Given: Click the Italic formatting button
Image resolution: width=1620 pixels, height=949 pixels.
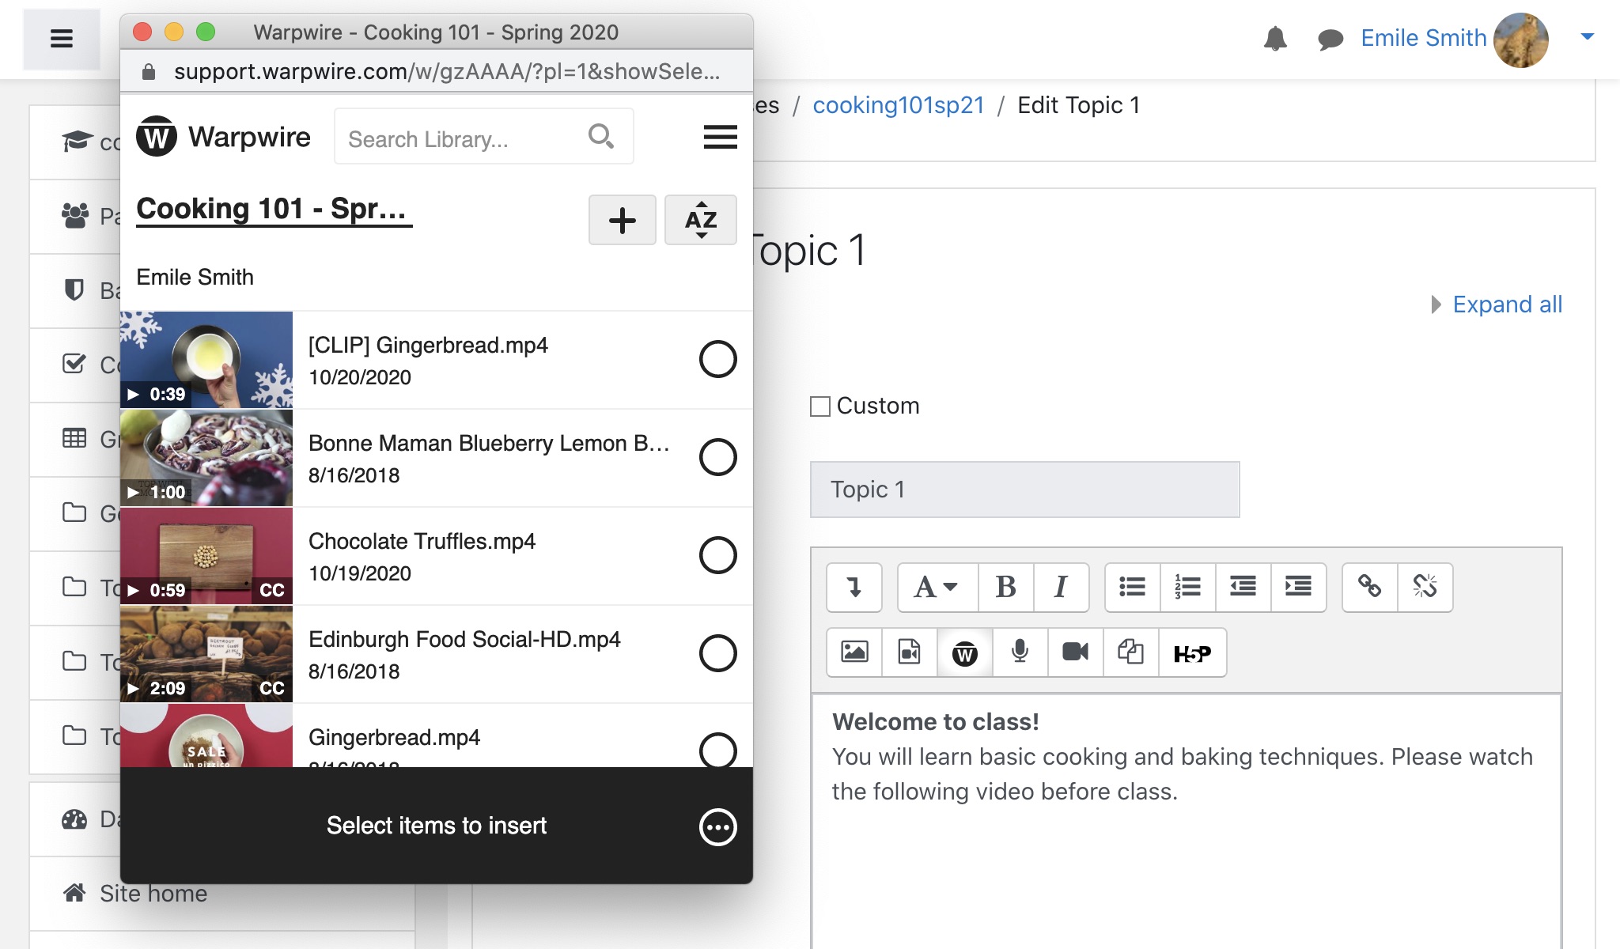Looking at the screenshot, I should (1061, 585).
